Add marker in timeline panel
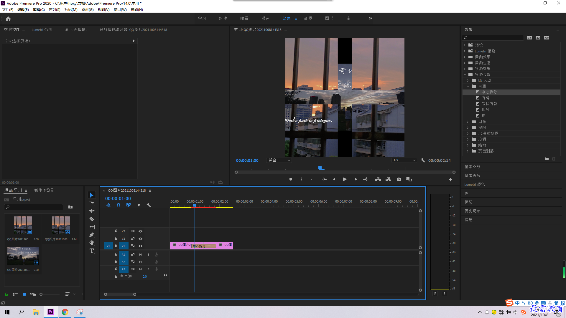Screen dimensions: 566x318 click(x=139, y=205)
